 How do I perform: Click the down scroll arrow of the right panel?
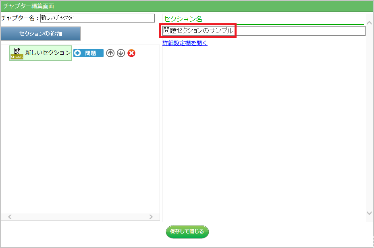pyautogui.click(x=369, y=213)
